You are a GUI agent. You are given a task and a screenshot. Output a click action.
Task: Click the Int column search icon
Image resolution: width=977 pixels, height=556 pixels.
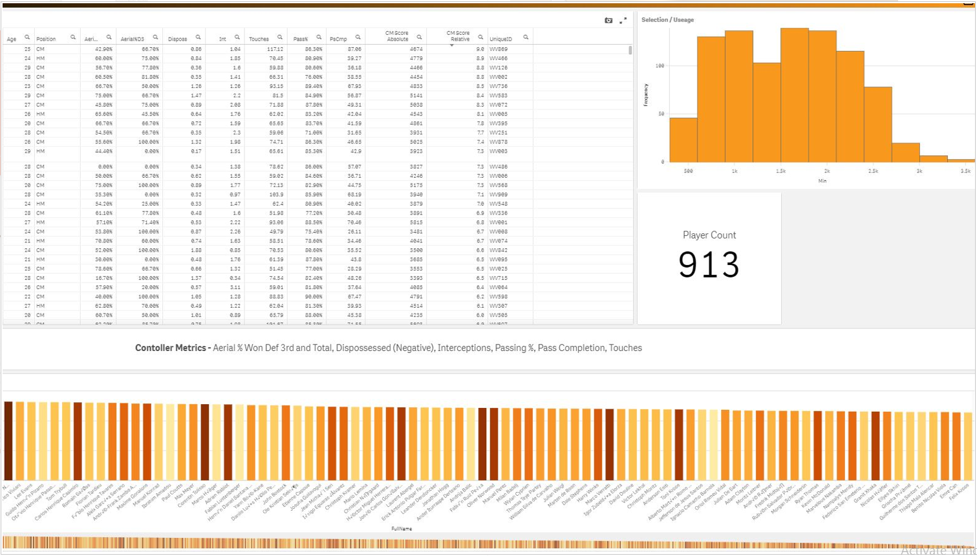point(237,37)
